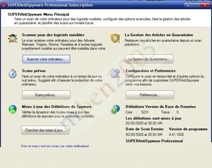Click Mises à jour des Définitions de Spyware
Image resolution: width=212 pixels, height=168 pixels.
(x=57, y=107)
